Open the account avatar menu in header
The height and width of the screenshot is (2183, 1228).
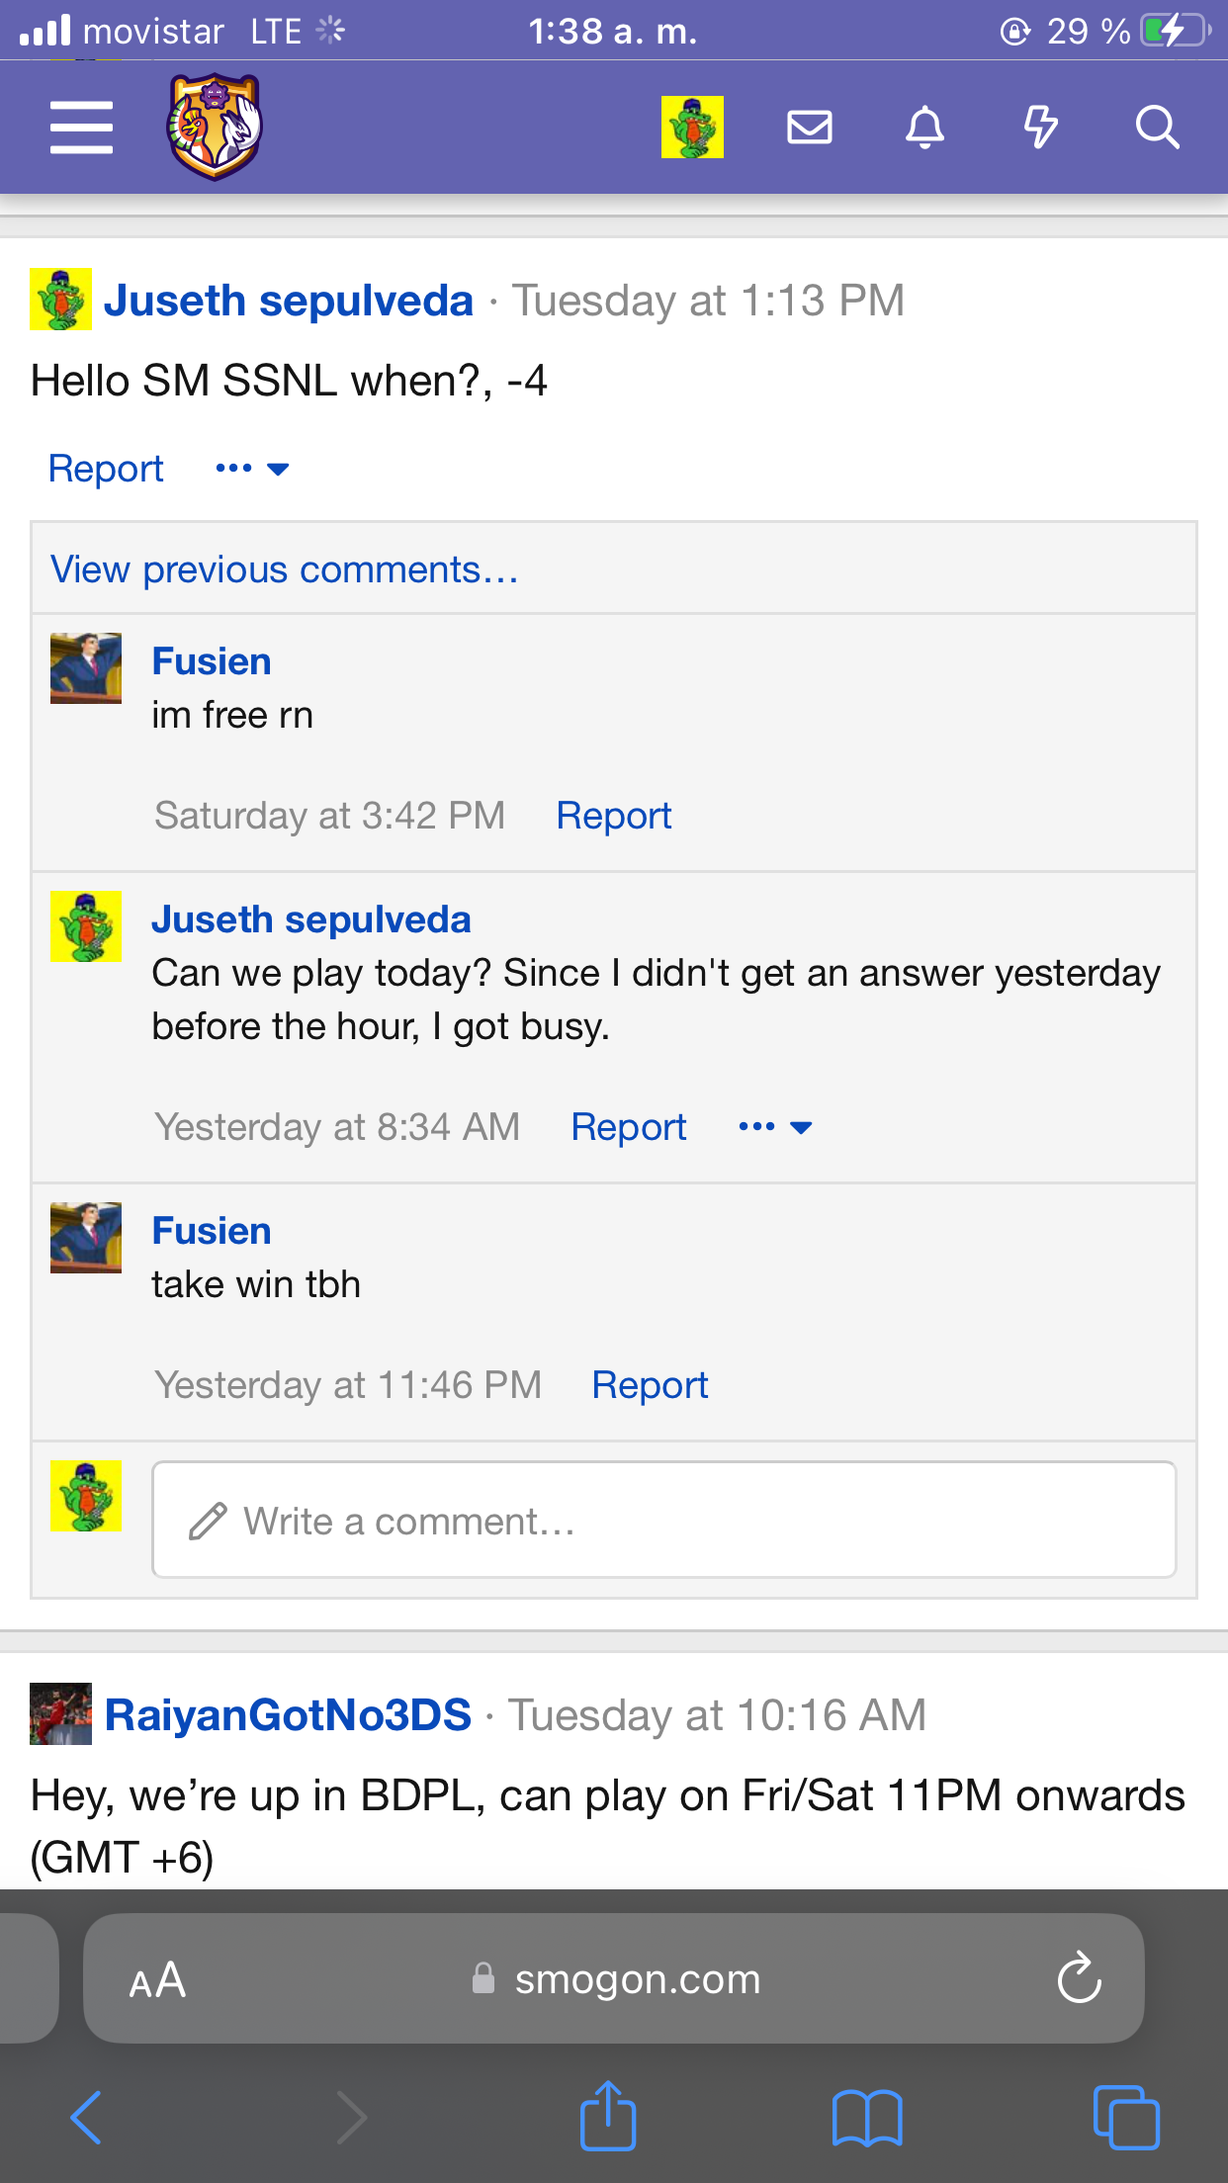point(692,127)
